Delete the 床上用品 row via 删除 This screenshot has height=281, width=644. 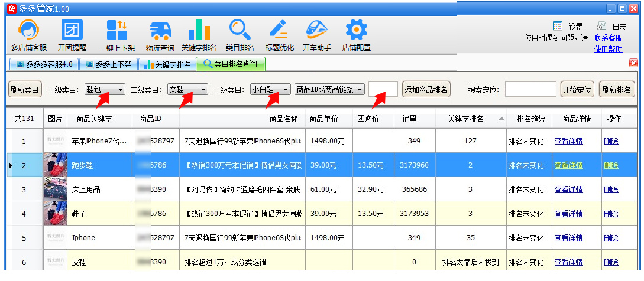coord(611,189)
